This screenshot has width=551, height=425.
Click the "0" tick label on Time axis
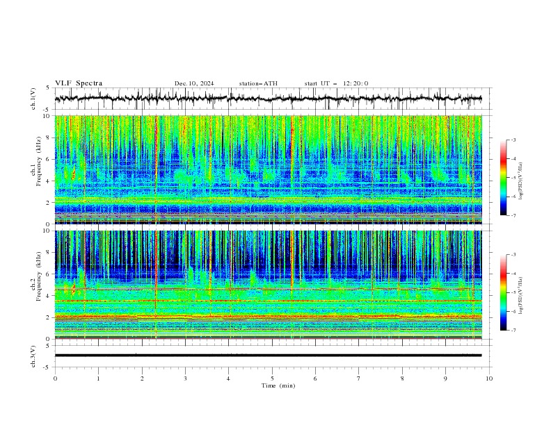(55, 378)
